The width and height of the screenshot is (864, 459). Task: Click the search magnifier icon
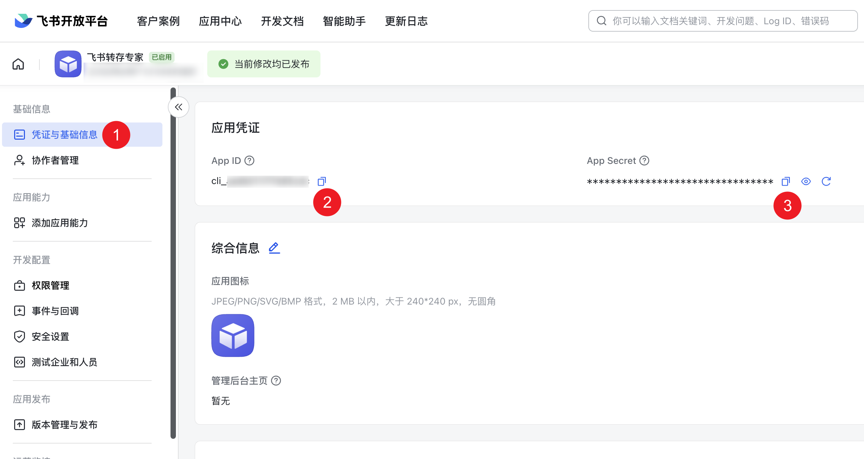[601, 21]
